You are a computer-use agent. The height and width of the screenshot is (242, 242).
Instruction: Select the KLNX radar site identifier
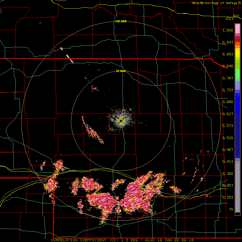point(150,240)
